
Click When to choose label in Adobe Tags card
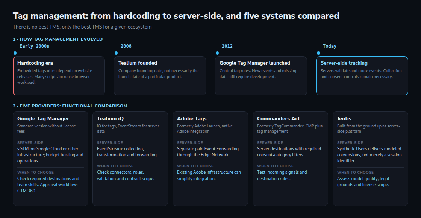click(195, 166)
